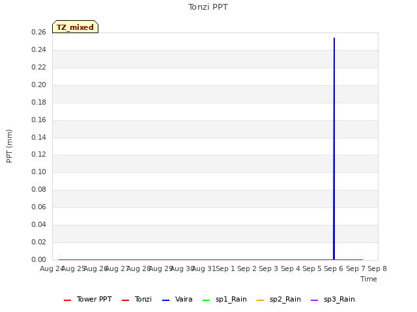Toggle the sp2_Rain legend entry
417x312 pixels.
coord(279,299)
